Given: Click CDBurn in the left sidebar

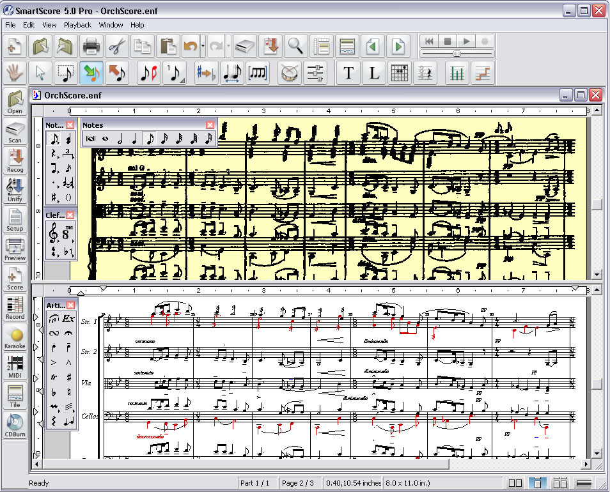Looking at the screenshot, I should coord(15,426).
